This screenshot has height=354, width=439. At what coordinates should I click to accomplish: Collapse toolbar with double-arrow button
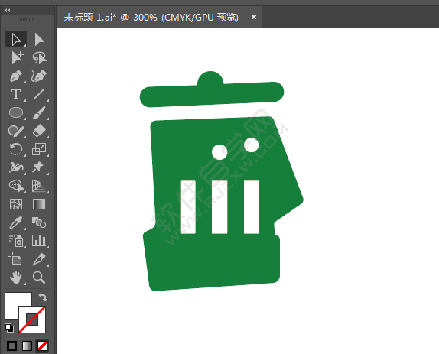tap(8, 11)
